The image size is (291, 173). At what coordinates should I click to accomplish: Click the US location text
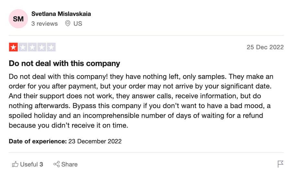[78, 24]
